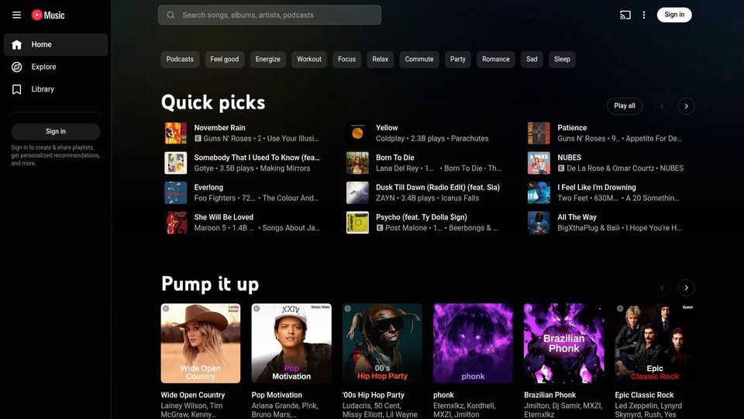Viewport: 744px width, 419px height.
Task: Open the Coldplay artist link
Action: tap(390, 139)
